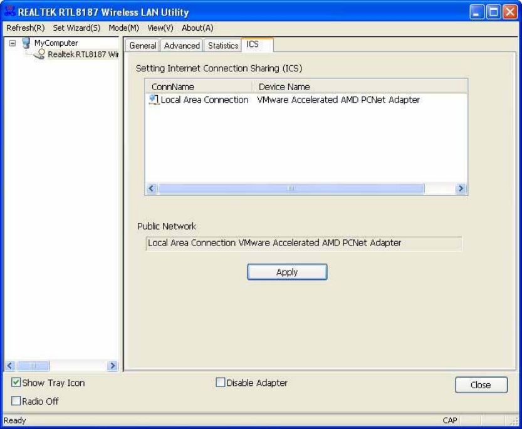522x429 pixels.
Task: Select the Local Area Connection row
Action: pos(306,100)
